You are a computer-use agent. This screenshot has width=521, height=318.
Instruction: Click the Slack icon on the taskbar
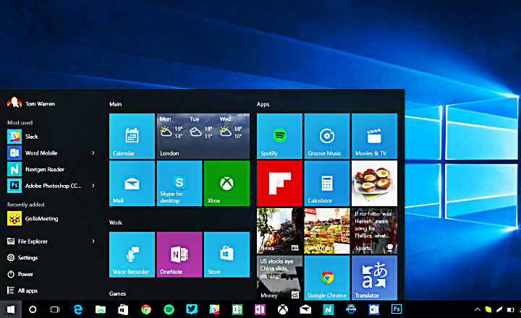[214, 309]
